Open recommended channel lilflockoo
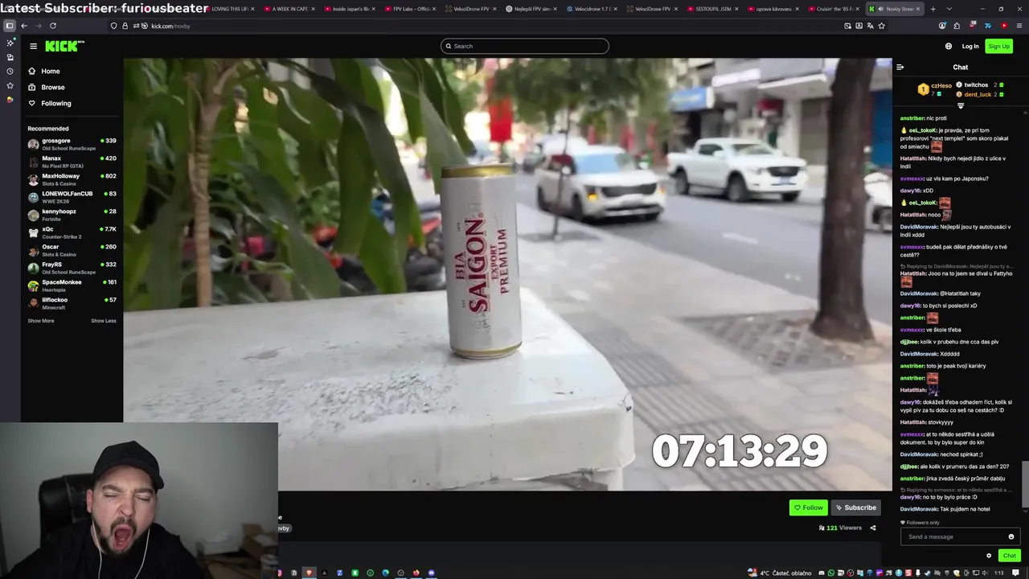 click(72, 303)
